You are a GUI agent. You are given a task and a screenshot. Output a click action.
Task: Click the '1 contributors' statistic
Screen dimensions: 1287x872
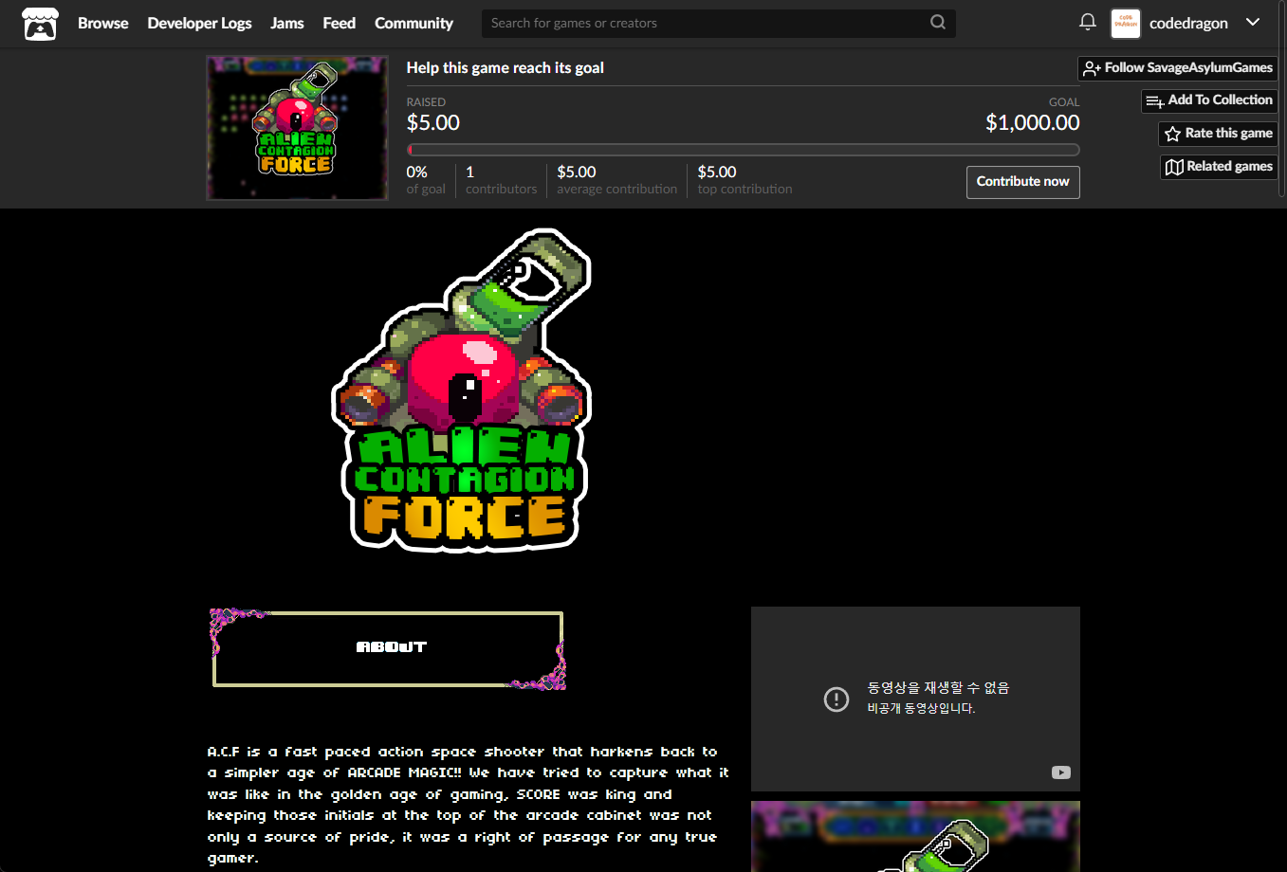coord(501,180)
